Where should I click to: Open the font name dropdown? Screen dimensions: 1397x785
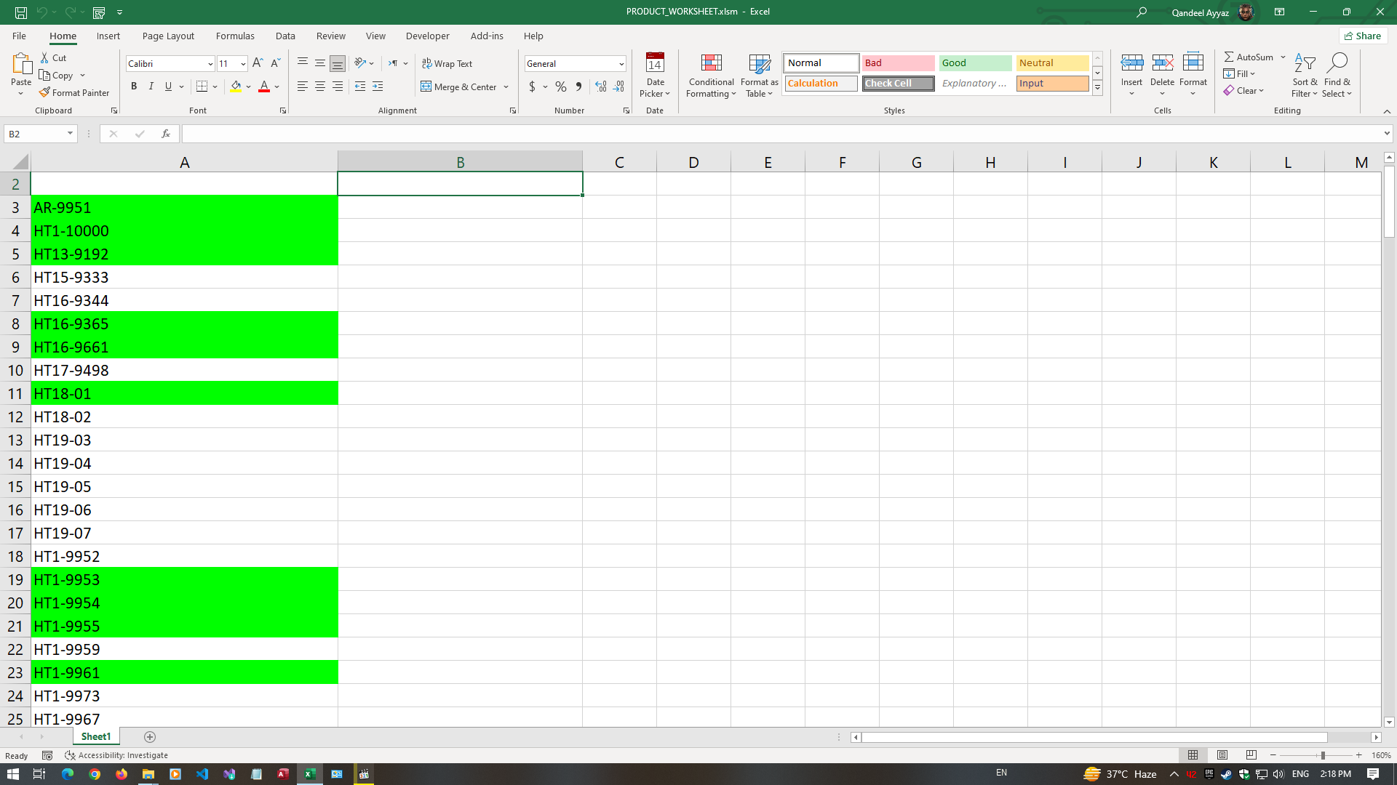coord(210,64)
